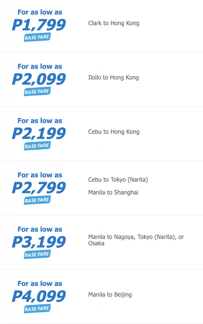Screen dimensions: 203x324
Task: Select the Cebu to Hong Kong route
Action: pos(113,132)
